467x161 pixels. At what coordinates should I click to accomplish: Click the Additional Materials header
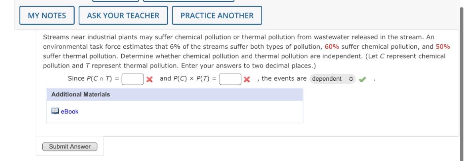point(81,94)
